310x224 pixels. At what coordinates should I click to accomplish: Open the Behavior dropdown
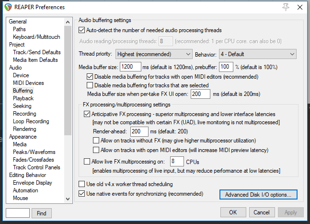point(257,54)
